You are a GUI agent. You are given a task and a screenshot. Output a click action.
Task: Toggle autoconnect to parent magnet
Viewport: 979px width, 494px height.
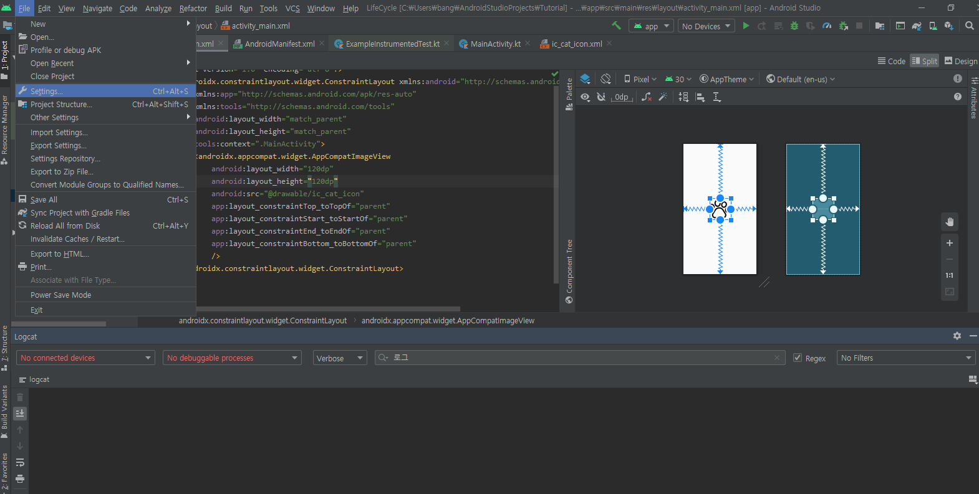tap(601, 97)
